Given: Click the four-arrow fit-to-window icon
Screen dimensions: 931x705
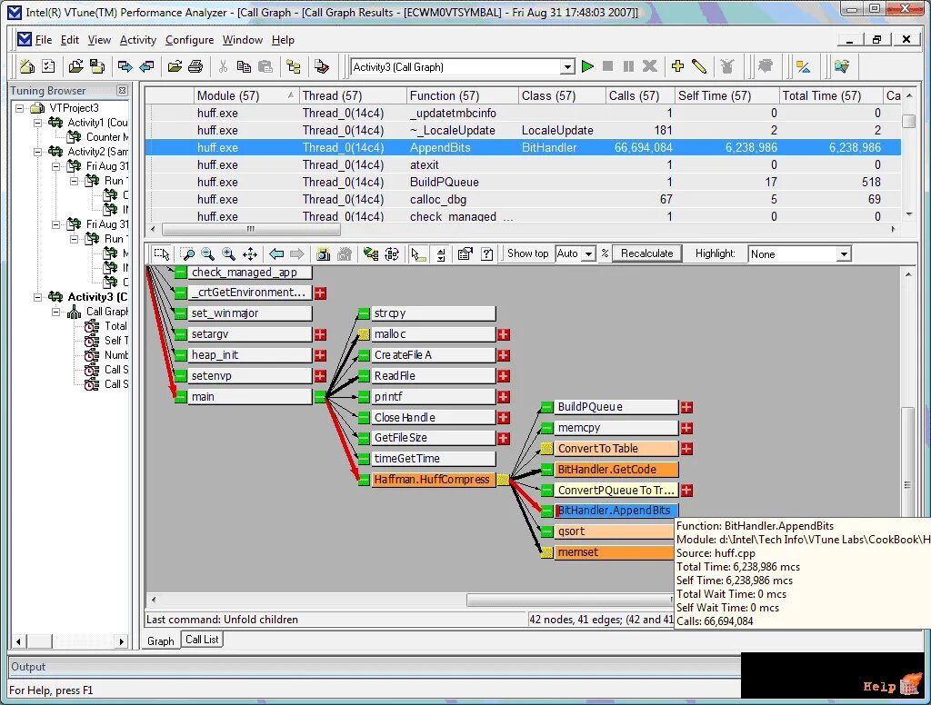Looking at the screenshot, I should (250, 254).
